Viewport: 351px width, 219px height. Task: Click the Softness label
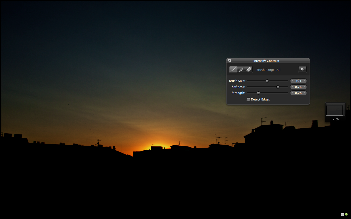(238, 87)
